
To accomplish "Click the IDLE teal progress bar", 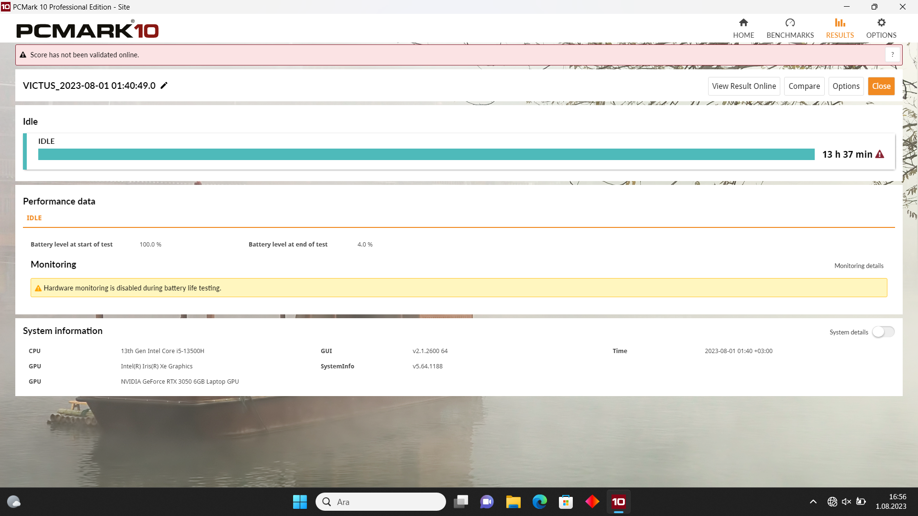I will coord(426,154).
